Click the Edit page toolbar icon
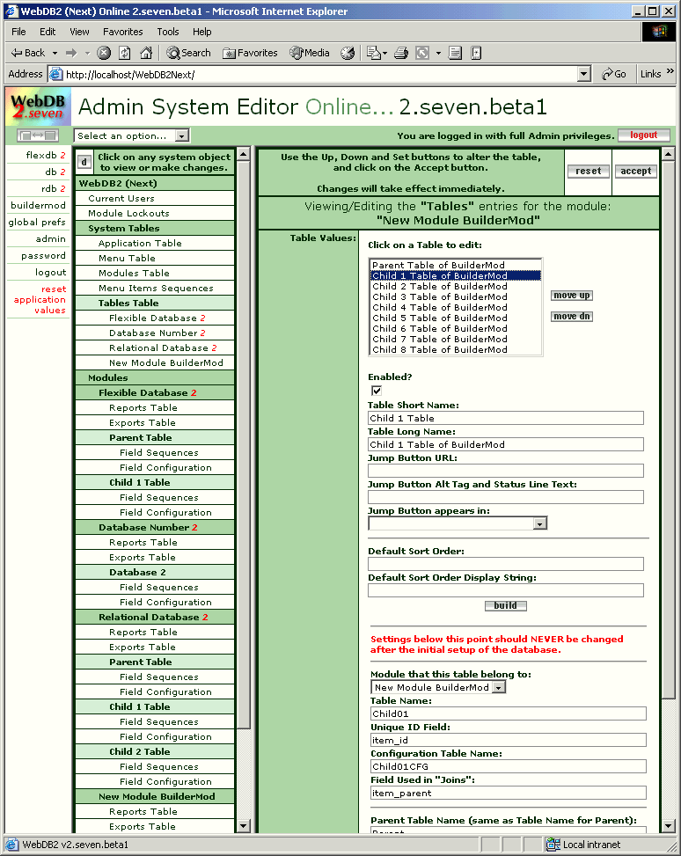Viewport: 681px width, 856px height. click(422, 53)
